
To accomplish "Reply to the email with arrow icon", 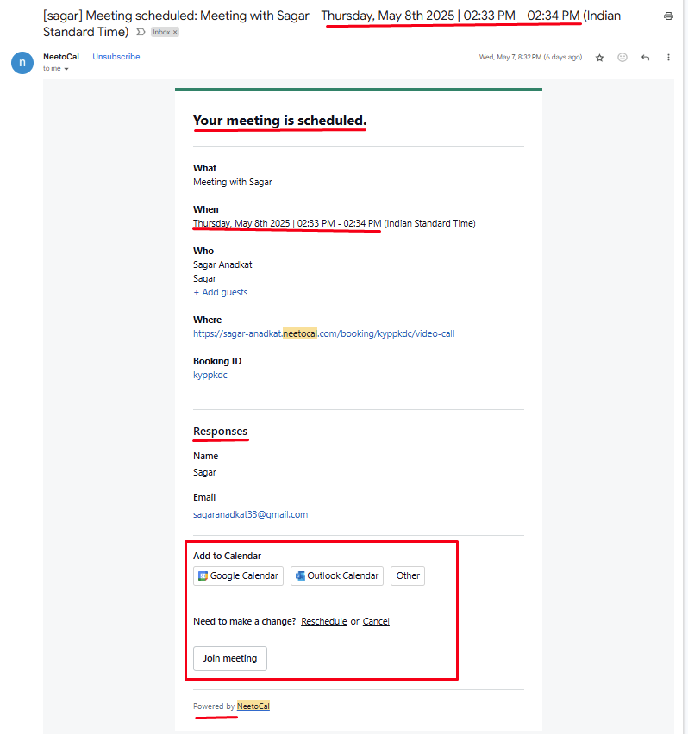I will coord(645,58).
